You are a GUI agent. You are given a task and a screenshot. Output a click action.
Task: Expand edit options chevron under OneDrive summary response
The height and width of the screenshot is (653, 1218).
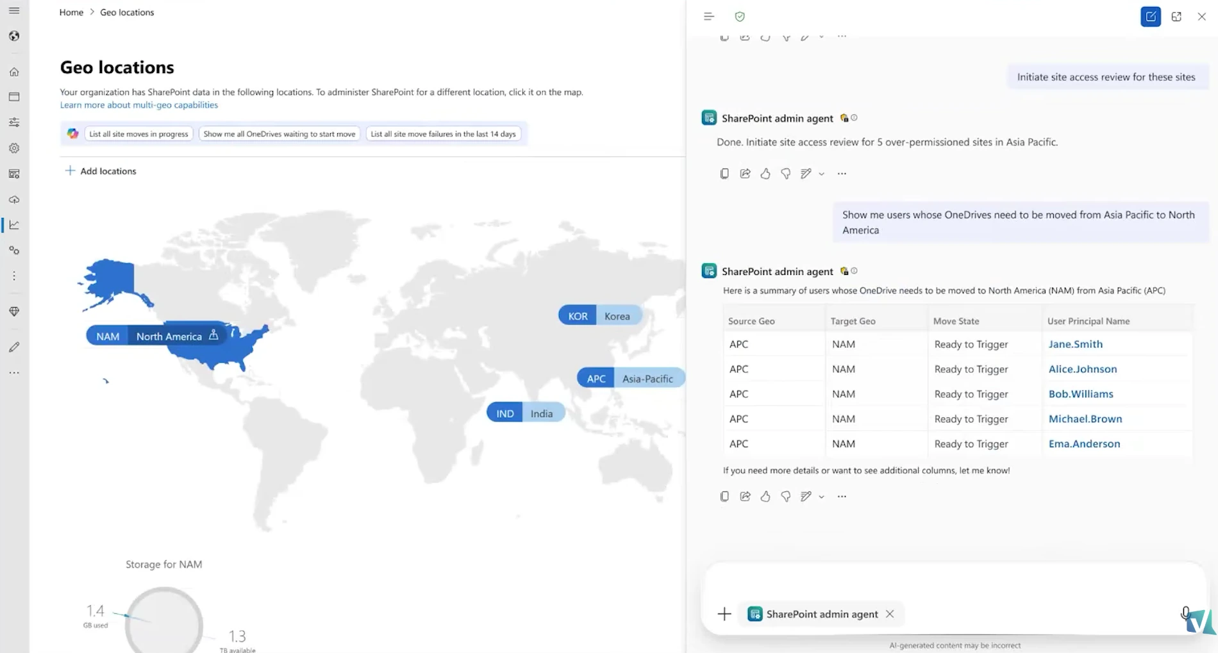pos(821,497)
